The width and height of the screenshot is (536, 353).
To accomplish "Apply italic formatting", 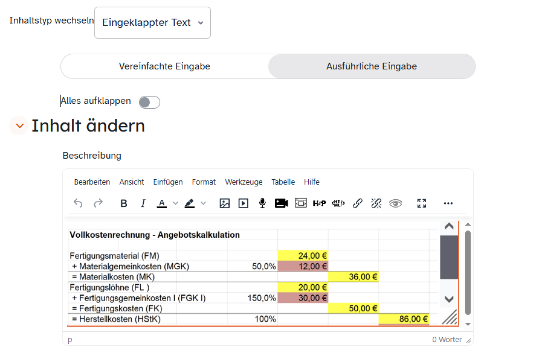I will coord(143,203).
